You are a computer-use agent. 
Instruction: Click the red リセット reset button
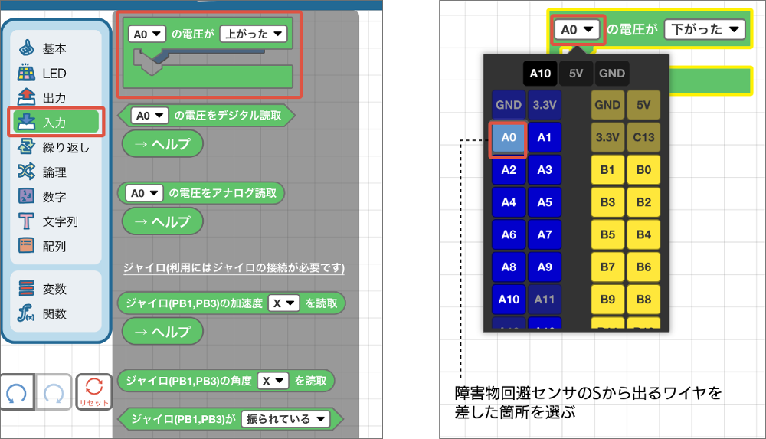click(94, 392)
